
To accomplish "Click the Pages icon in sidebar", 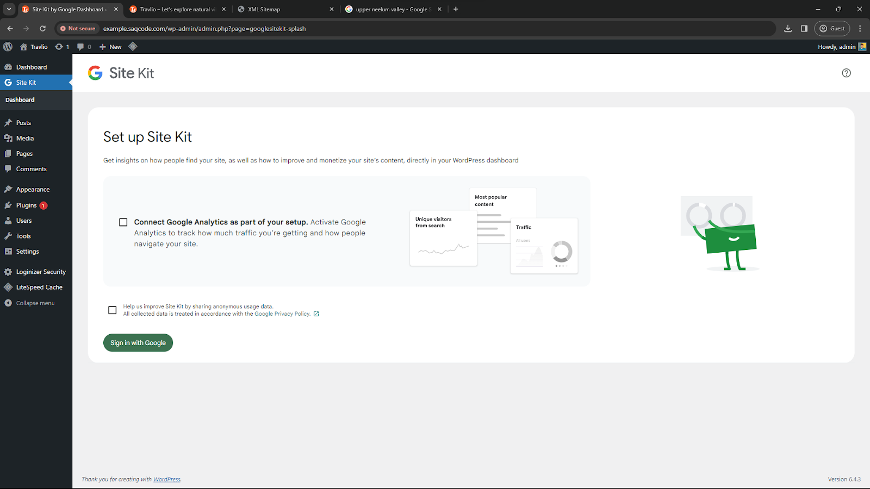I will tap(8, 154).
